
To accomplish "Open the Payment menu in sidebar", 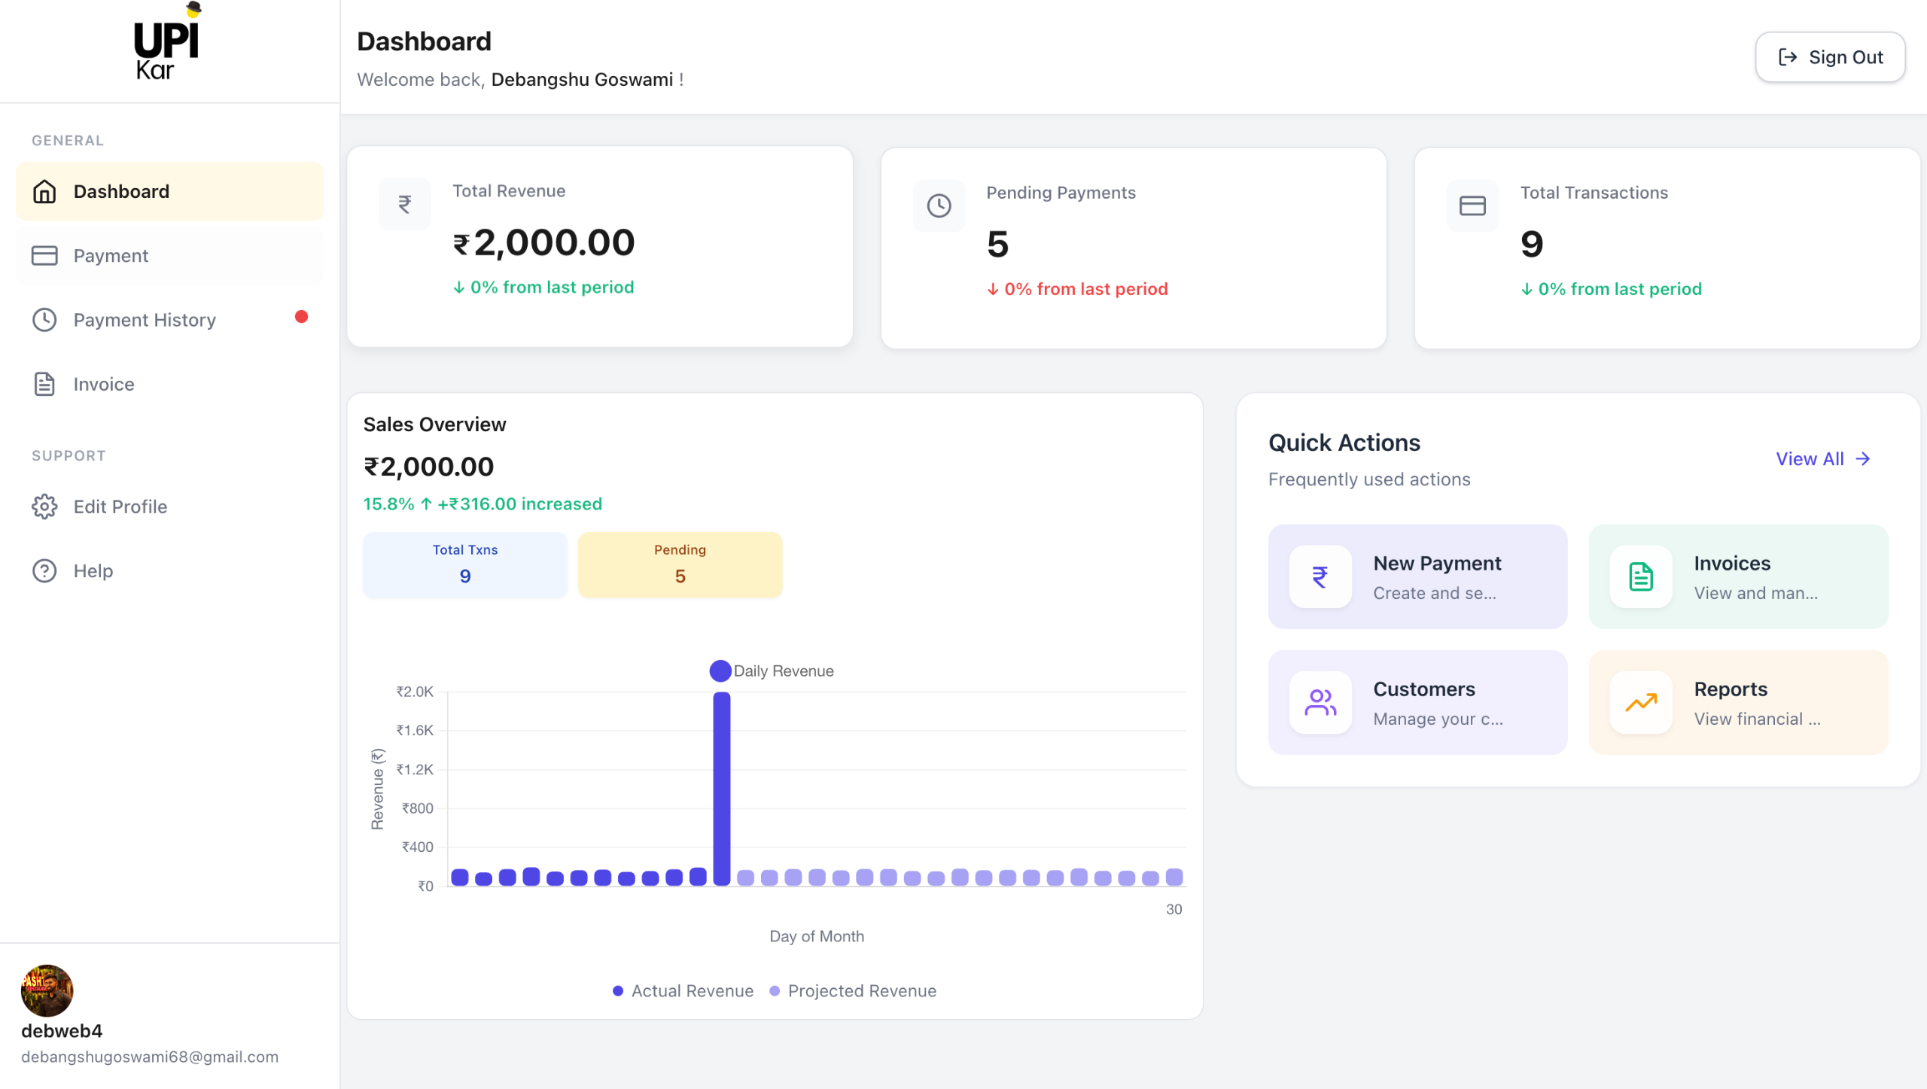I will click(x=111, y=256).
